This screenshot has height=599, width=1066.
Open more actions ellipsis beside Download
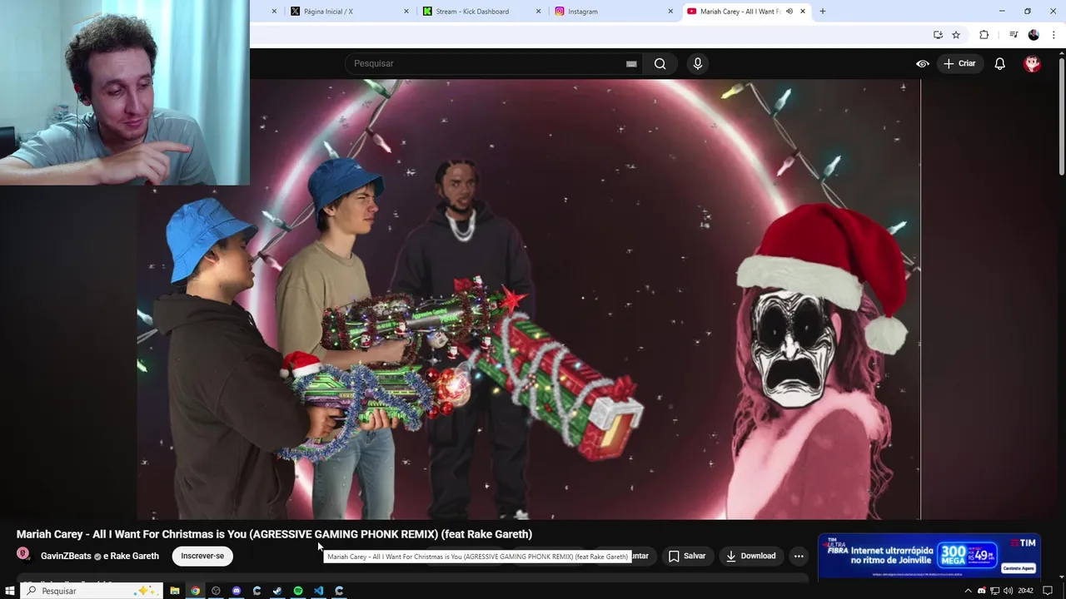point(799,556)
